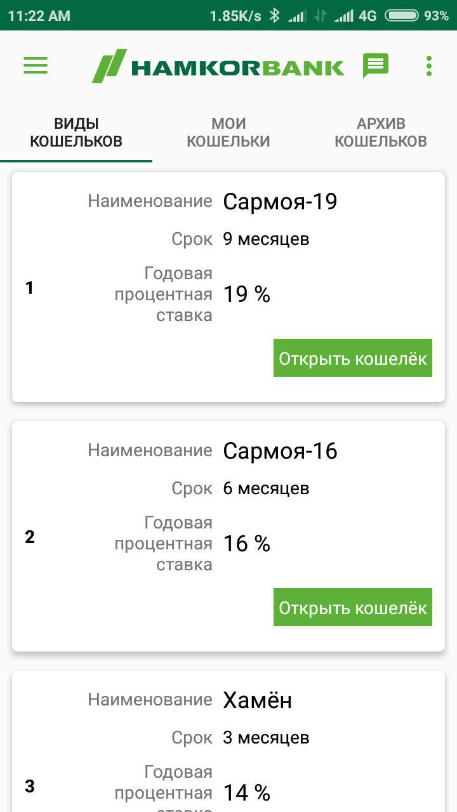Open the three-dot overflow menu
The height and width of the screenshot is (812, 457).
coord(429,66)
